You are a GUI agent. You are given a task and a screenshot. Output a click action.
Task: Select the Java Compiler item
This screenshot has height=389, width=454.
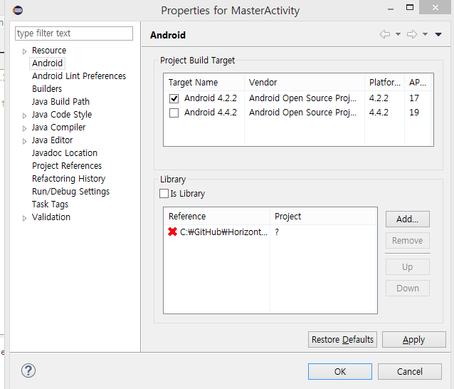click(58, 128)
